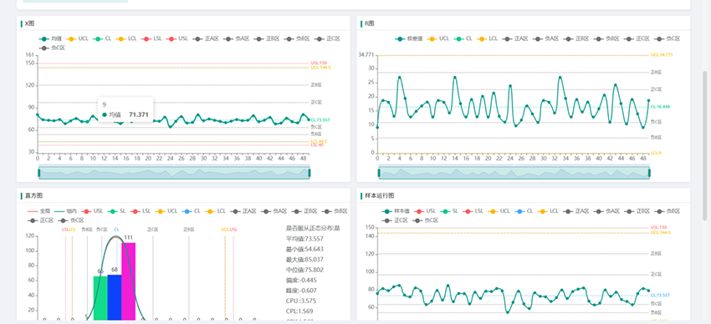Toggle 正B区 in the X图 legend

pyautogui.click(x=267, y=39)
